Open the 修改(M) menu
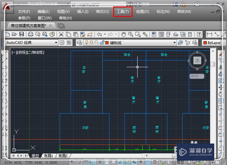Viewport: 227px width, 165px height. pyautogui.click(x=184, y=12)
